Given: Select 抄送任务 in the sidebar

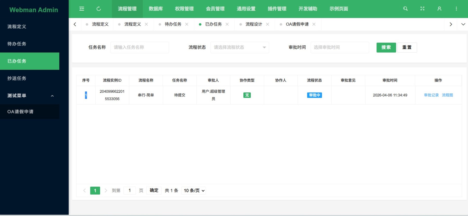Looking at the screenshot, I should coord(17,78).
